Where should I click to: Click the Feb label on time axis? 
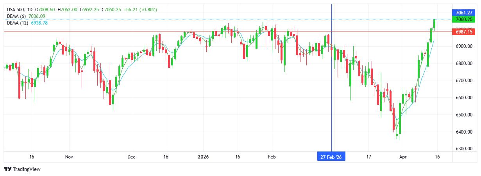click(272, 157)
